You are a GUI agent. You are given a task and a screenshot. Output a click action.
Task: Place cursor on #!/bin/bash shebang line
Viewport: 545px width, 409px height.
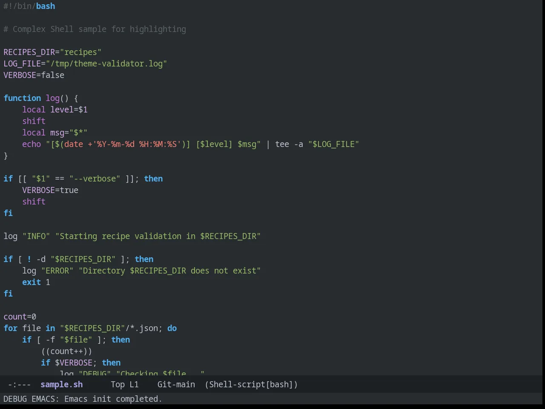29,6
